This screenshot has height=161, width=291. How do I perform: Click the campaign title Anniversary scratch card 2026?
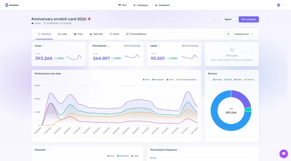coord(59,19)
